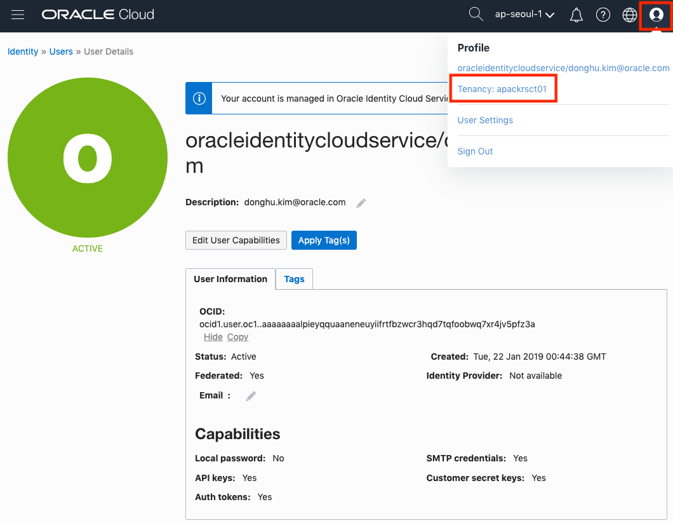This screenshot has height=523, width=673.
Task: Open Tenancy: apackrsct01 link
Action: [502, 89]
